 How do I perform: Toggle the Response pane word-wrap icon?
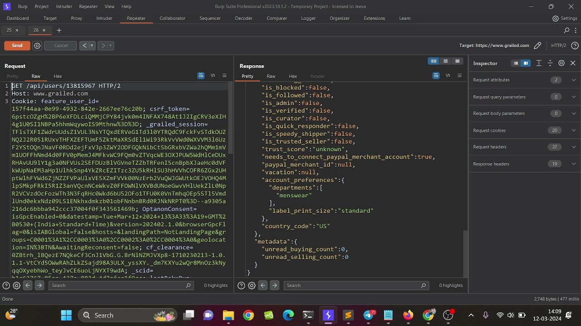[x=436, y=76]
